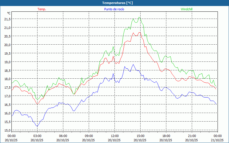Click the blue dew point minimum at 03:00
This screenshot has height=143, width=229.
(37, 126)
